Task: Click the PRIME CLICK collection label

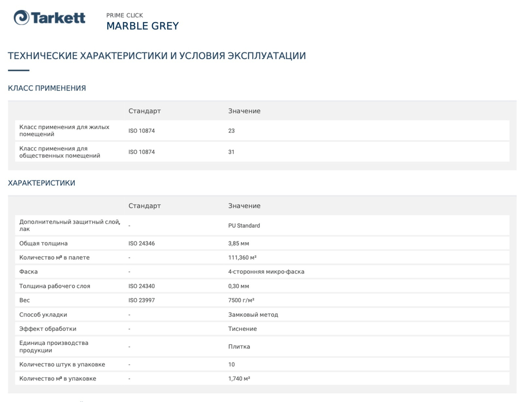Action: tap(125, 15)
